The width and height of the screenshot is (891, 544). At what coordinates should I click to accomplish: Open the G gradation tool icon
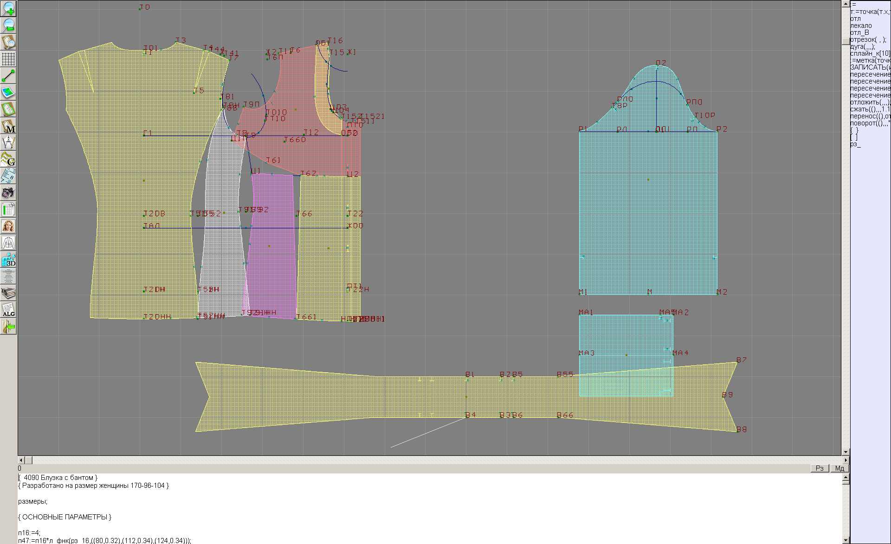[8, 159]
